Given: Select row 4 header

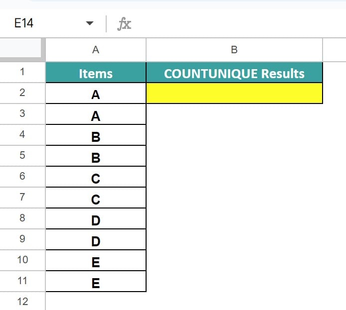Looking at the screenshot, I should (x=22, y=135).
